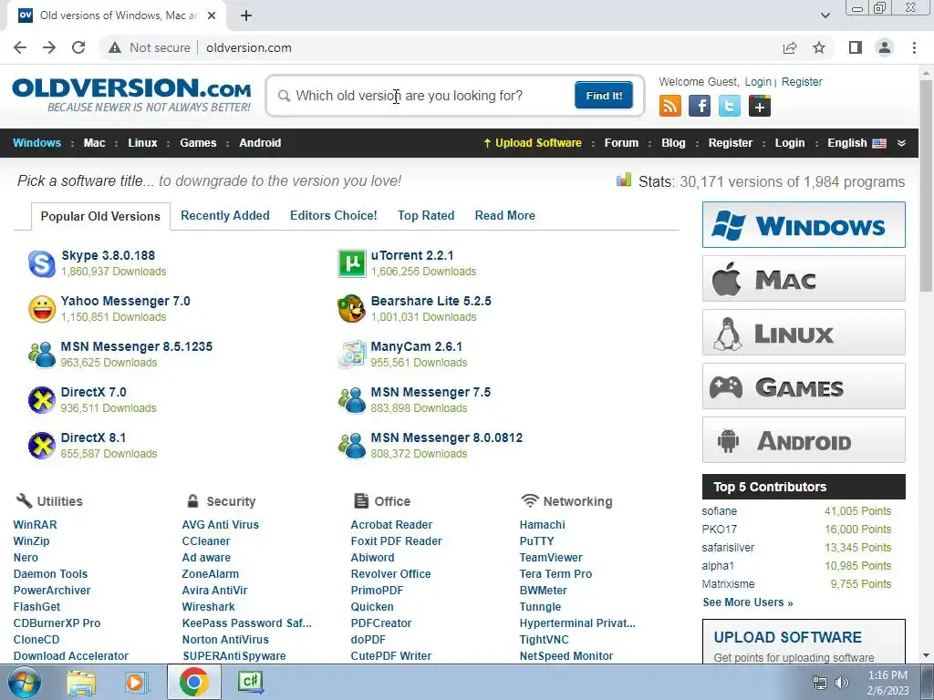This screenshot has height=700, width=934.
Task: Click the Yahoo Messenger smiley icon
Action: (x=42, y=309)
